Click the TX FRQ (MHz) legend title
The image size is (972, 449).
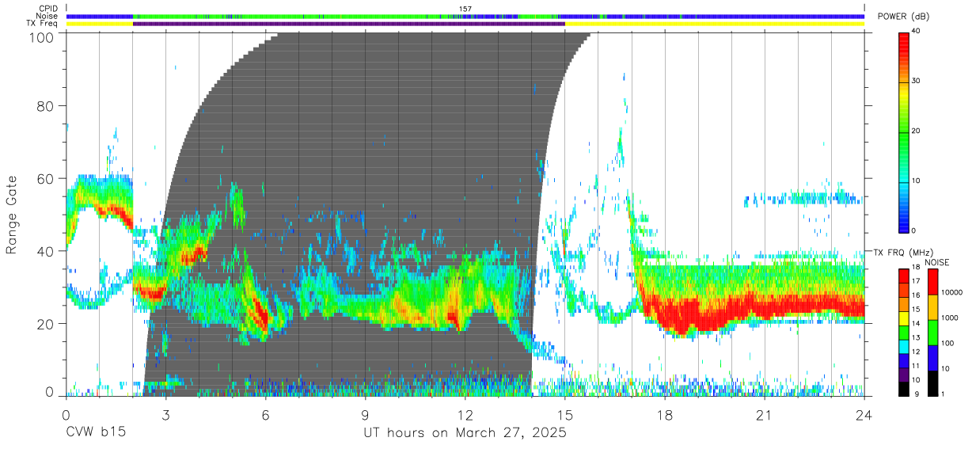point(903,252)
